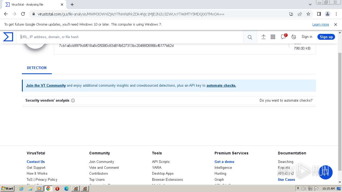Click the install app icon in address bar

click(x=291, y=14)
